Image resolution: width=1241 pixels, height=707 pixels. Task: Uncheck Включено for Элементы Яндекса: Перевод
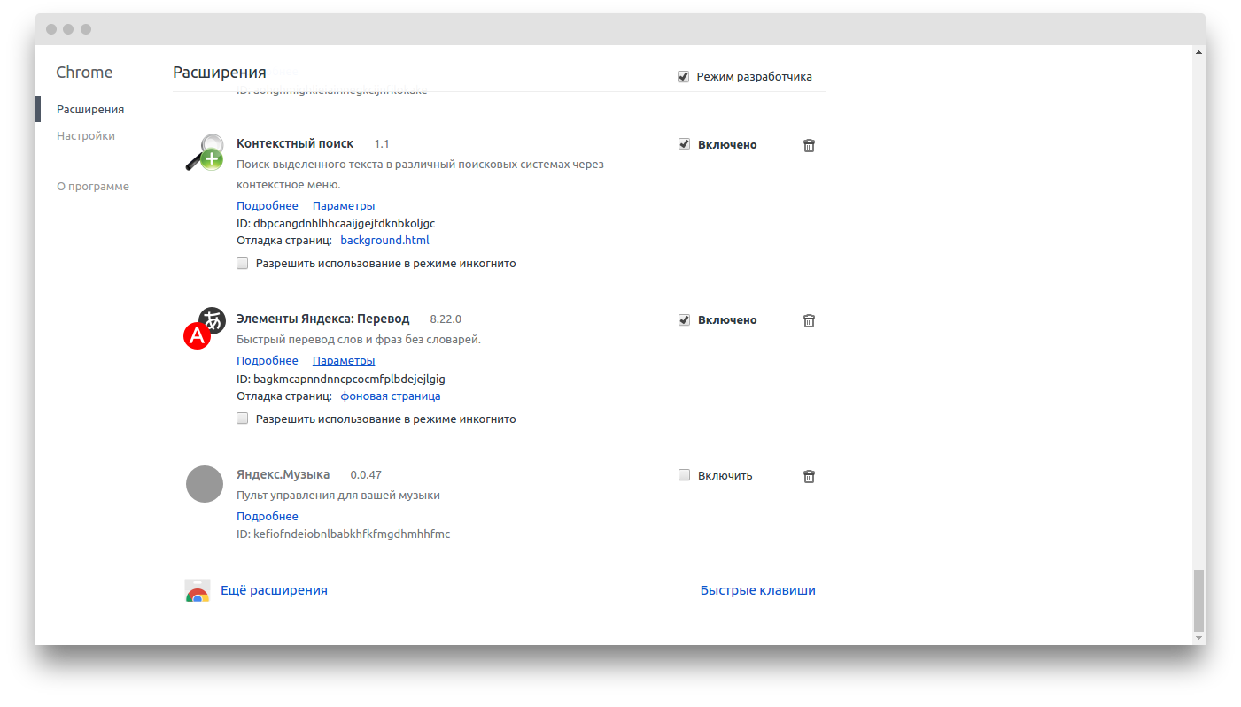pos(684,319)
